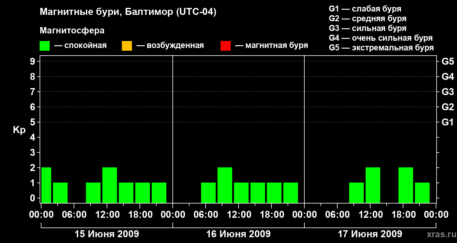Click the legend label '— магнитная буря'
The image size is (457, 243).
click(x=271, y=46)
